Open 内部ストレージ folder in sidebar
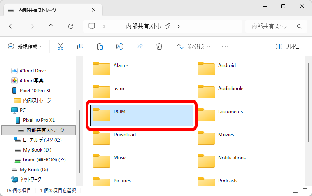Image resolution: width=312 pixels, height=196 pixels. pyautogui.click(x=37, y=100)
